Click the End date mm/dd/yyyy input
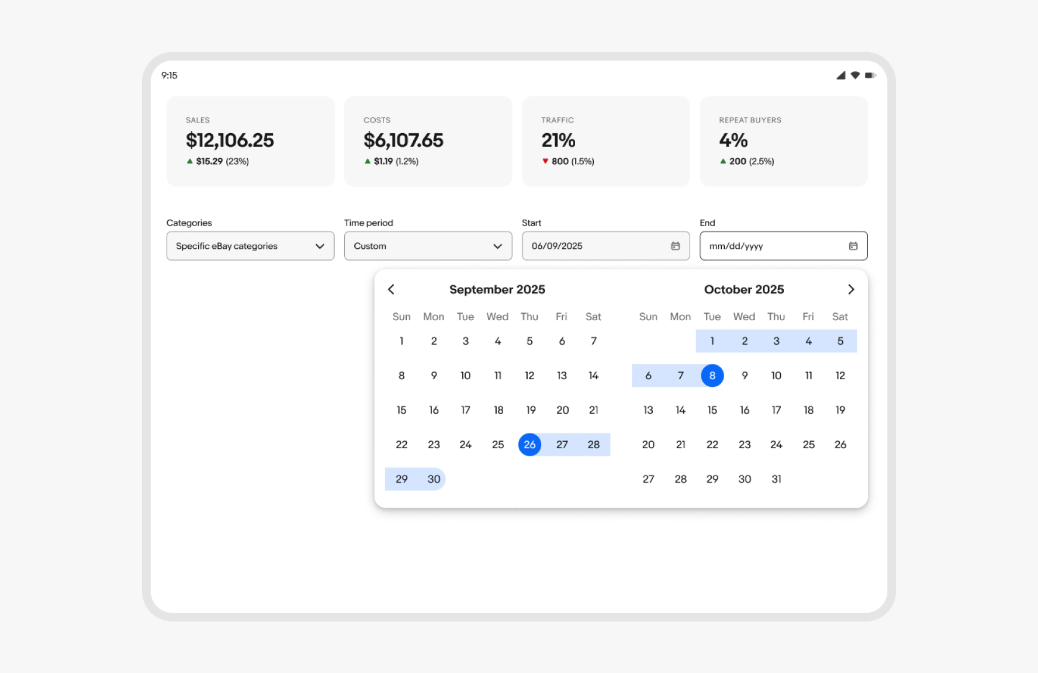 [x=783, y=246]
